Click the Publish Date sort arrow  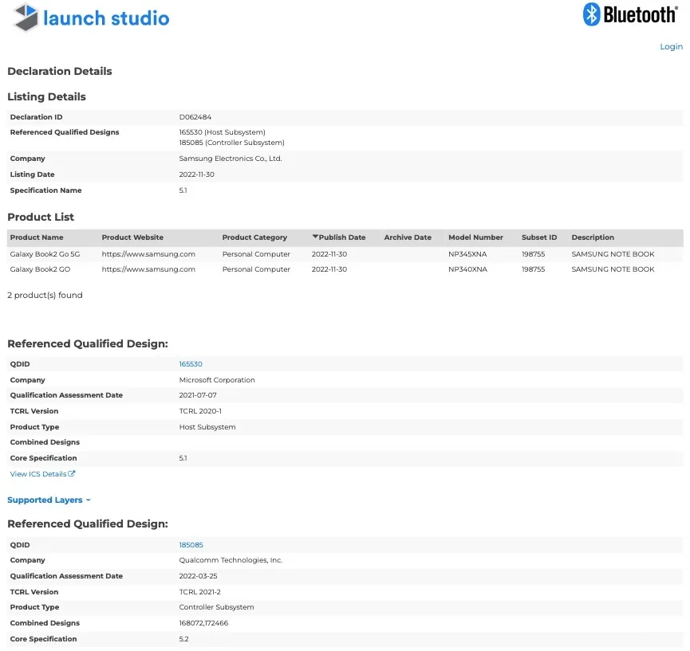pyautogui.click(x=315, y=237)
